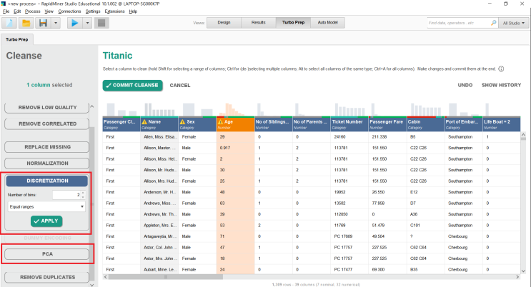Click Remove Duplicates button

pyautogui.click(x=46, y=277)
